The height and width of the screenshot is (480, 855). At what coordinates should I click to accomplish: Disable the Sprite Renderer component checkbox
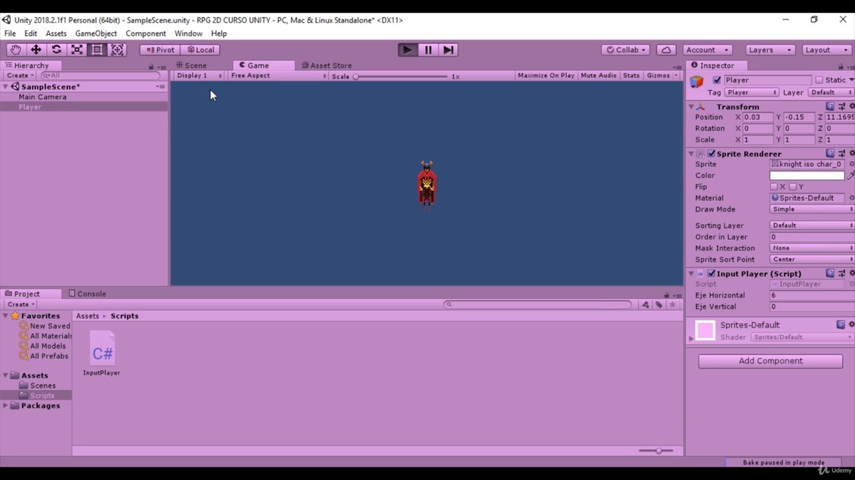(x=711, y=153)
